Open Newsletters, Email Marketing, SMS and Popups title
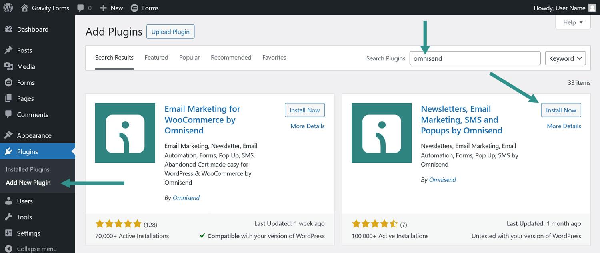Screen dimensions: 600x253 coord(462,120)
